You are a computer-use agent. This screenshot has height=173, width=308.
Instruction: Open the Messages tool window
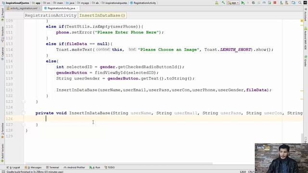click(x=33, y=167)
